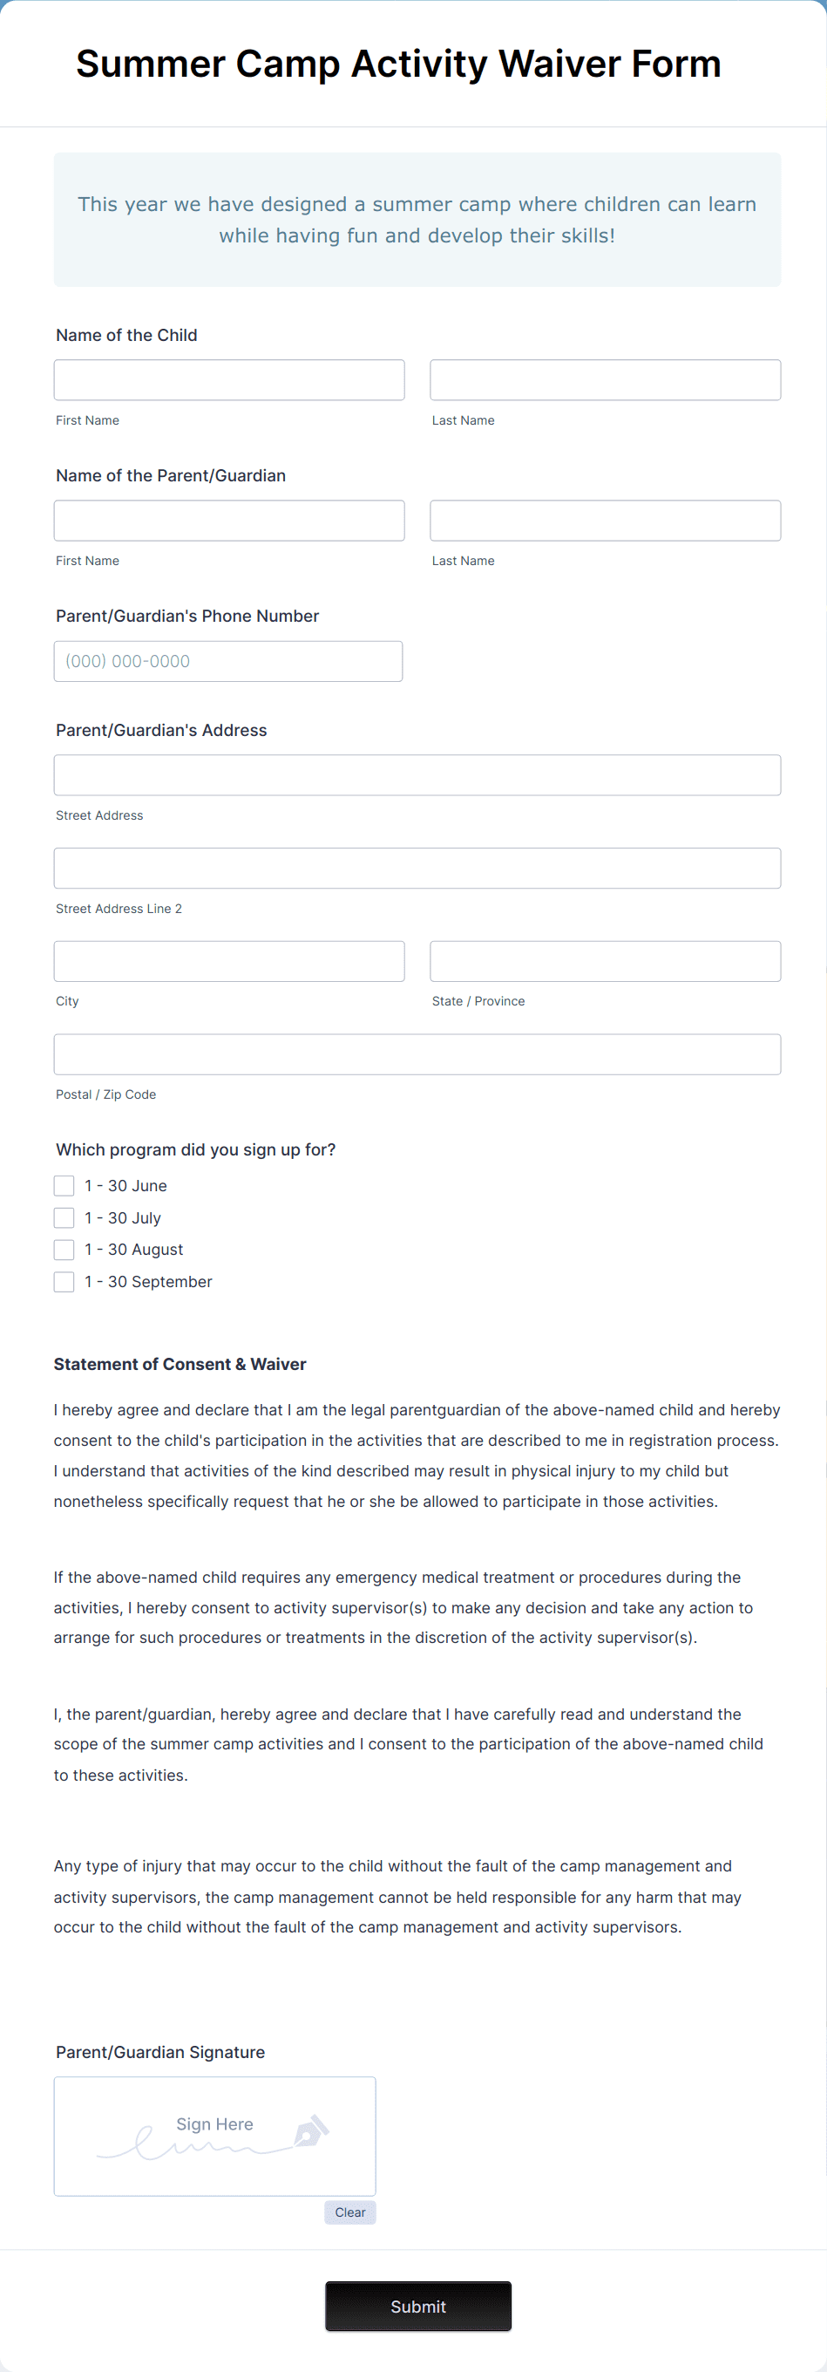
Task: Click the Summer Camp Activity Waiver Form title
Action: [x=397, y=64]
